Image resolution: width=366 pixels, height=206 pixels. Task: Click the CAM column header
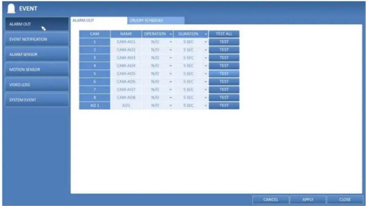[x=94, y=34]
